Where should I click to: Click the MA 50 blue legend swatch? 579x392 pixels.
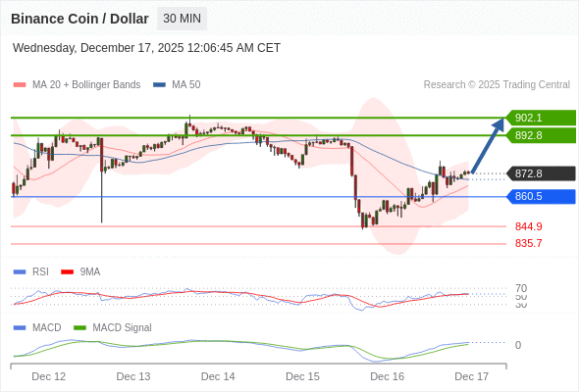click(x=160, y=85)
